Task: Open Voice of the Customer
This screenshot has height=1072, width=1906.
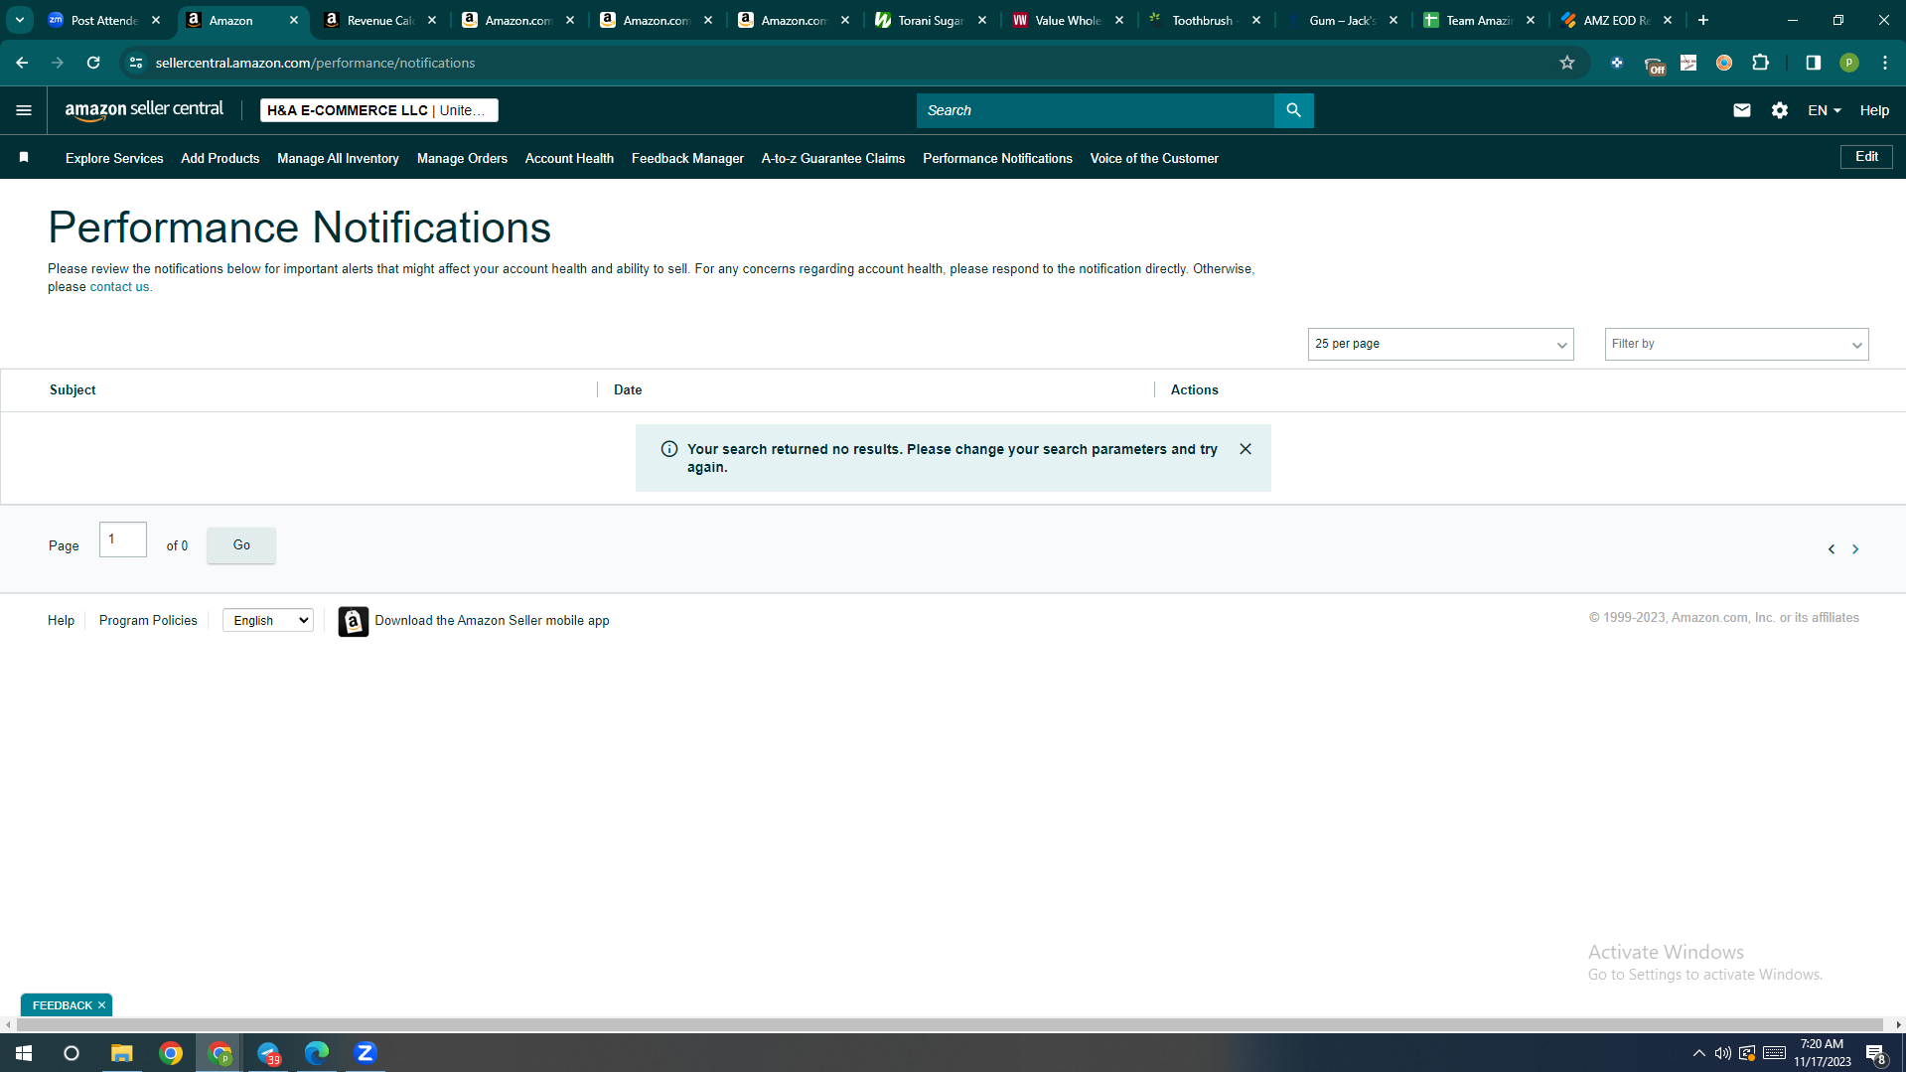Action: click(x=1154, y=158)
